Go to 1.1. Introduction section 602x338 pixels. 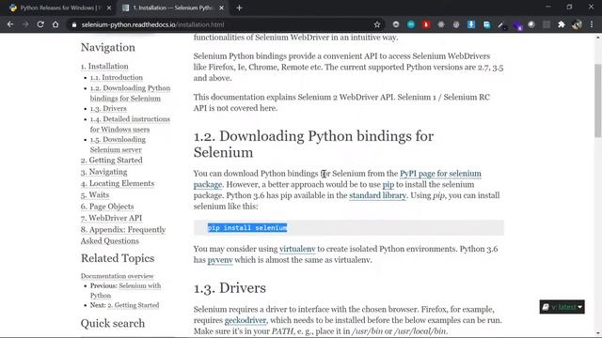coord(117,77)
